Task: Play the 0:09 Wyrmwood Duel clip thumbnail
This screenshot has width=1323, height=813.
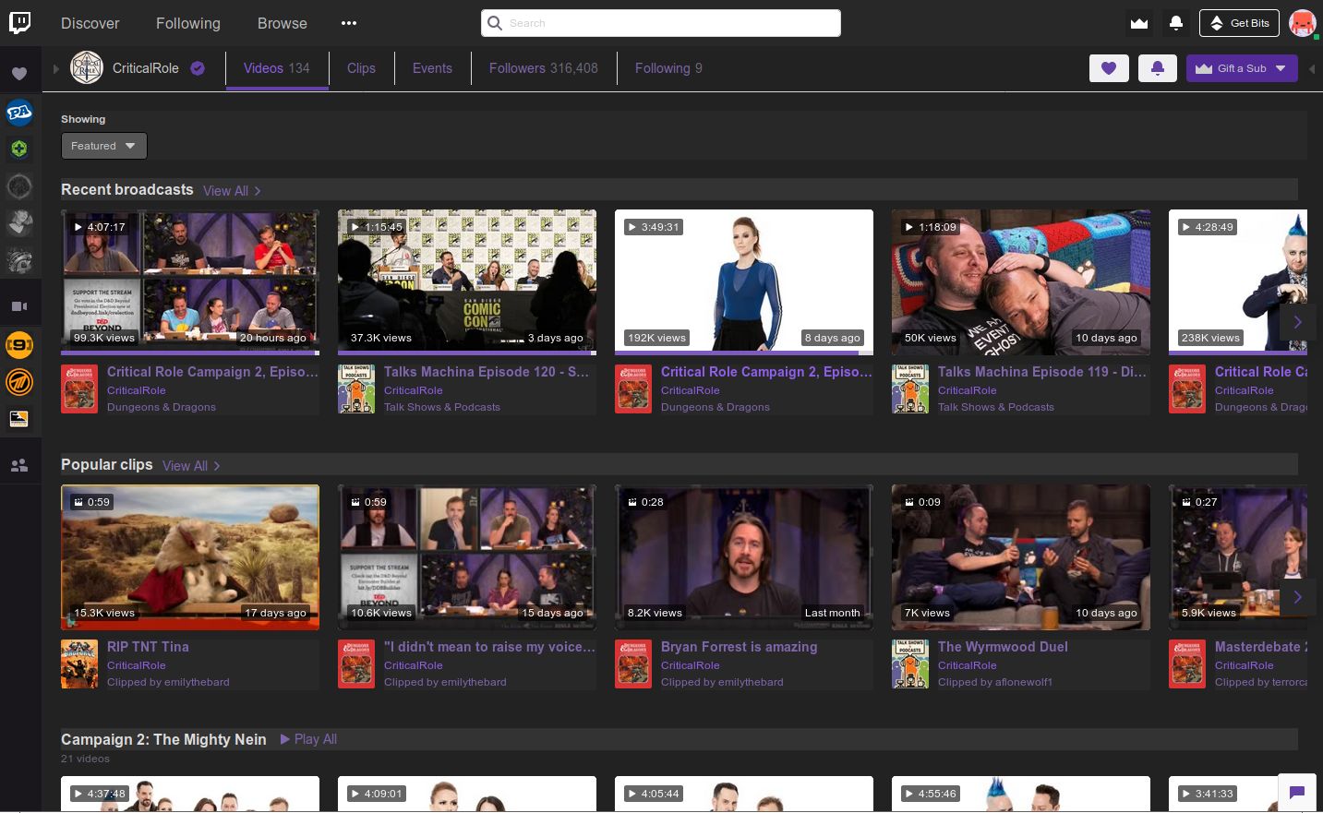Action: coord(1021,557)
